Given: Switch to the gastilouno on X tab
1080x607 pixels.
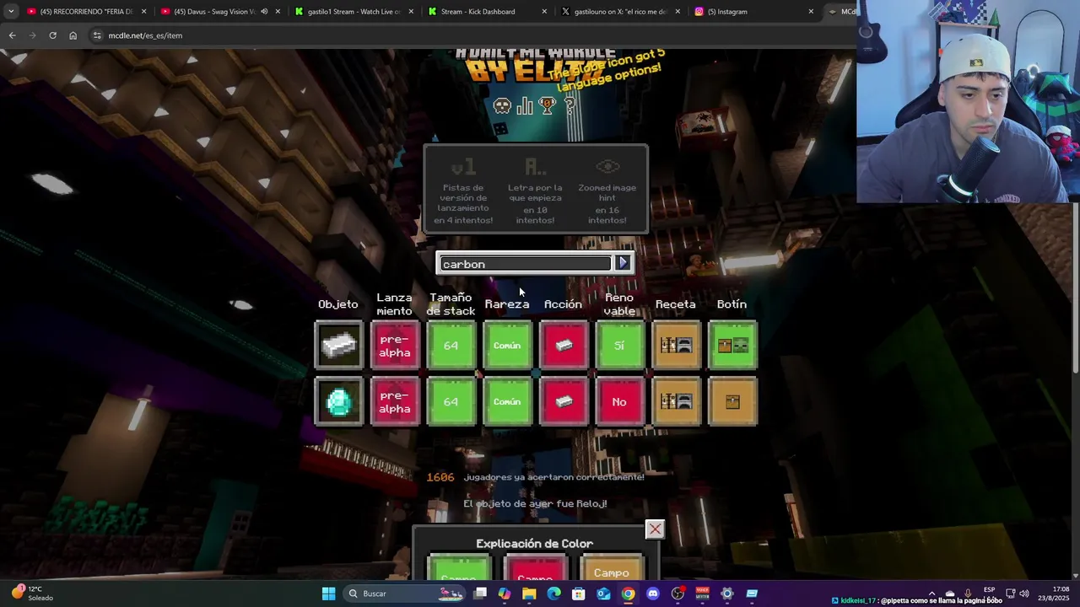Looking at the screenshot, I should [620, 12].
